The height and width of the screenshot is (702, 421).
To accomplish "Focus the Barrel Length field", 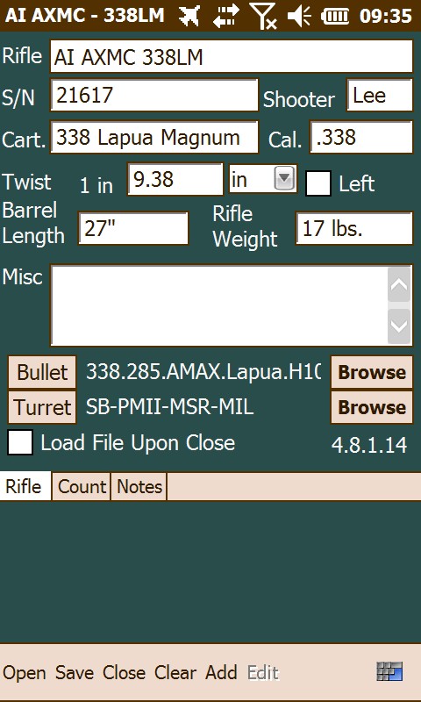I will click(133, 228).
